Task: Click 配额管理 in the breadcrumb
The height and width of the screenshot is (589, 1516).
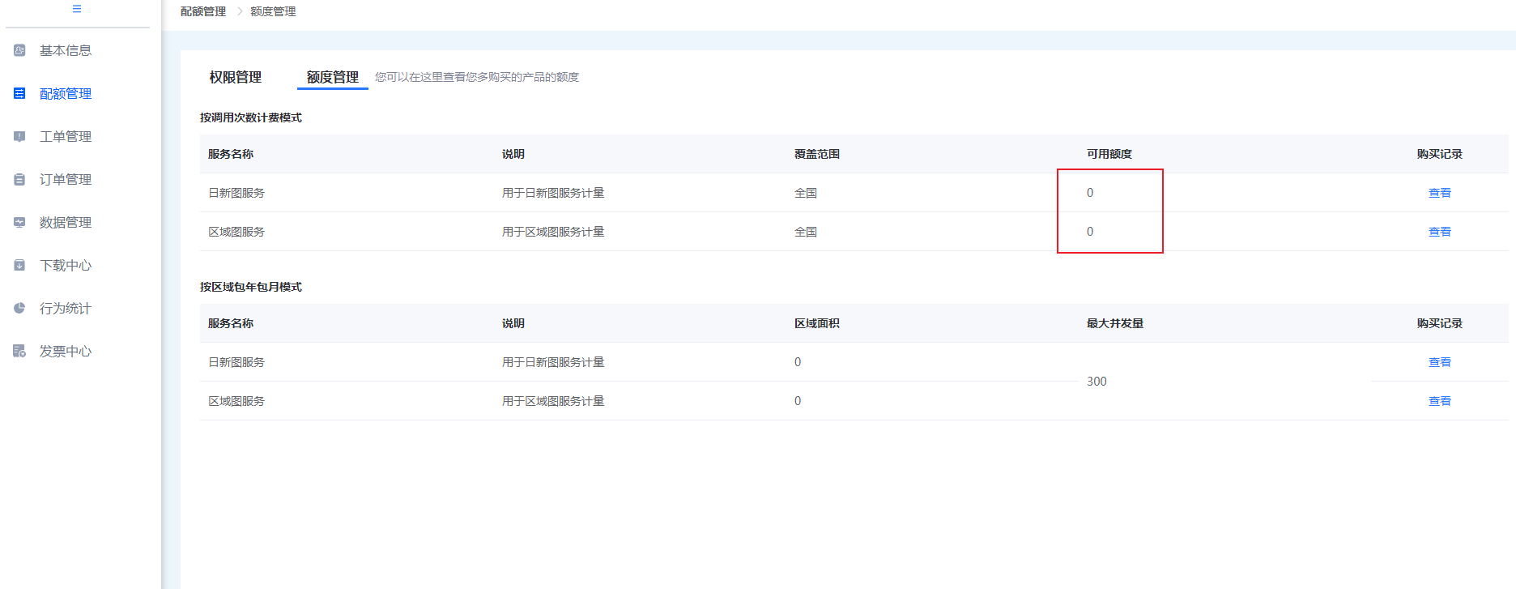Action: [x=203, y=11]
